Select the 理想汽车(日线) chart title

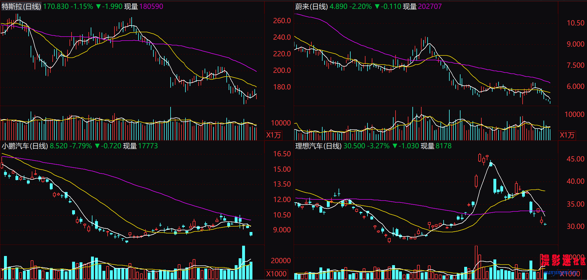coord(318,146)
